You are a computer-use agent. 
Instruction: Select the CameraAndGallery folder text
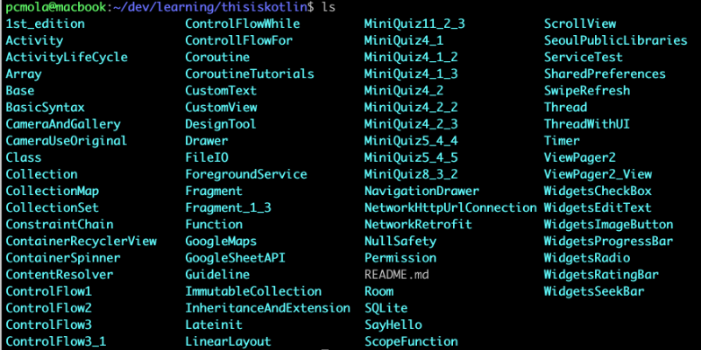point(63,124)
